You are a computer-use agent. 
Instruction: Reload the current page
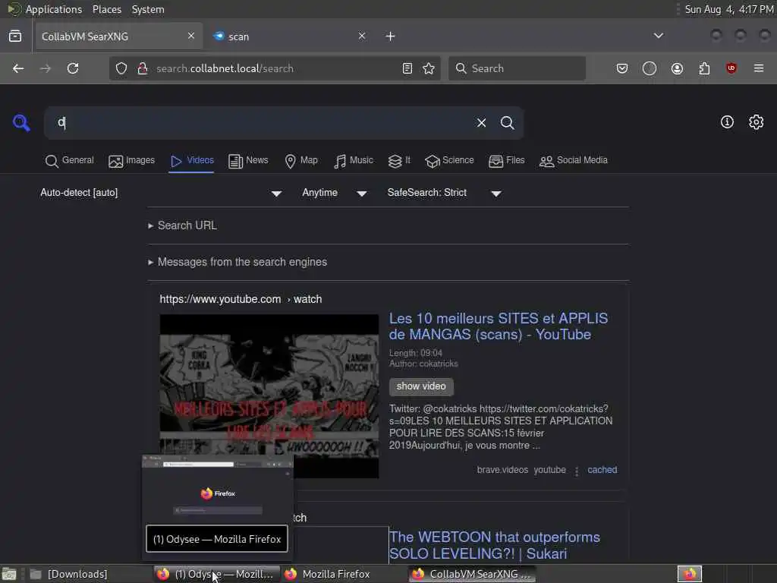tap(73, 68)
